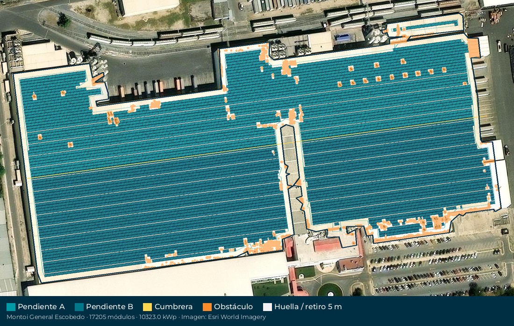Click the large orange obstacle at the roof's top-right corner

473,48
